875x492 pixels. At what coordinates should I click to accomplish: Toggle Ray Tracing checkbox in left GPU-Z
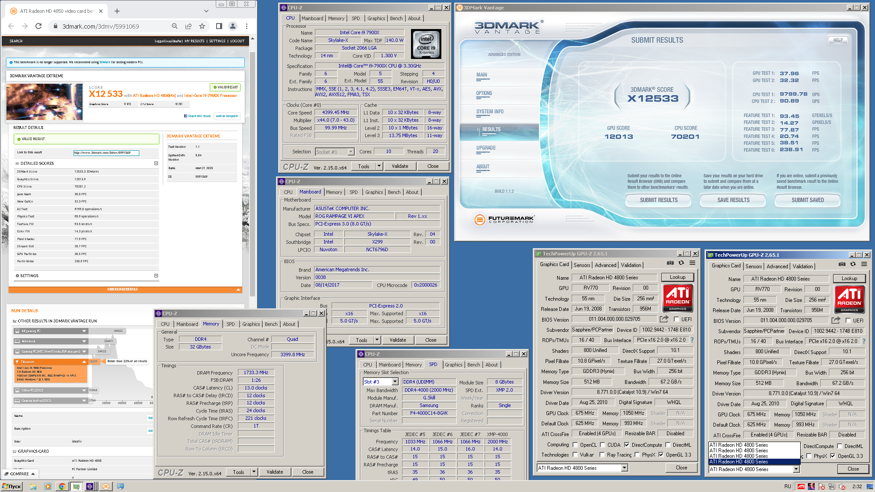click(602, 454)
